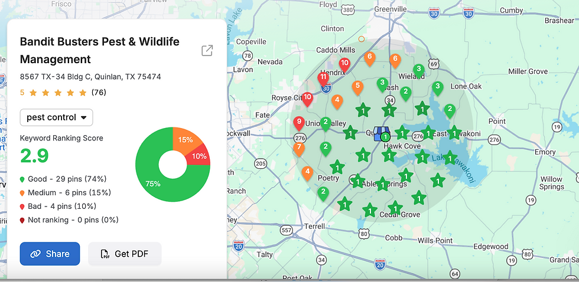Click the green 3 pin next to Lone Oak
The image size is (579, 282).
click(438, 89)
